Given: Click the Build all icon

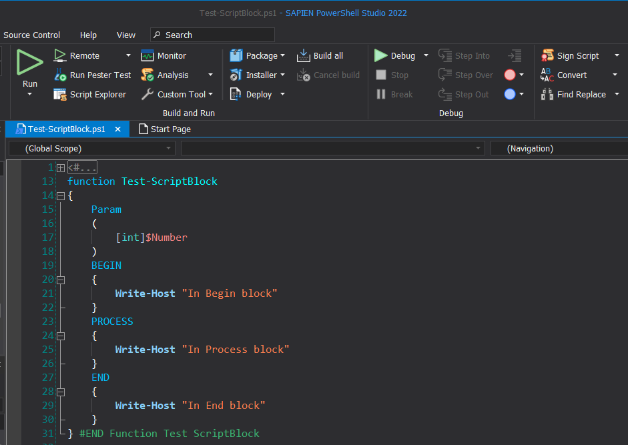Looking at the screenshot, I should 304,55.
